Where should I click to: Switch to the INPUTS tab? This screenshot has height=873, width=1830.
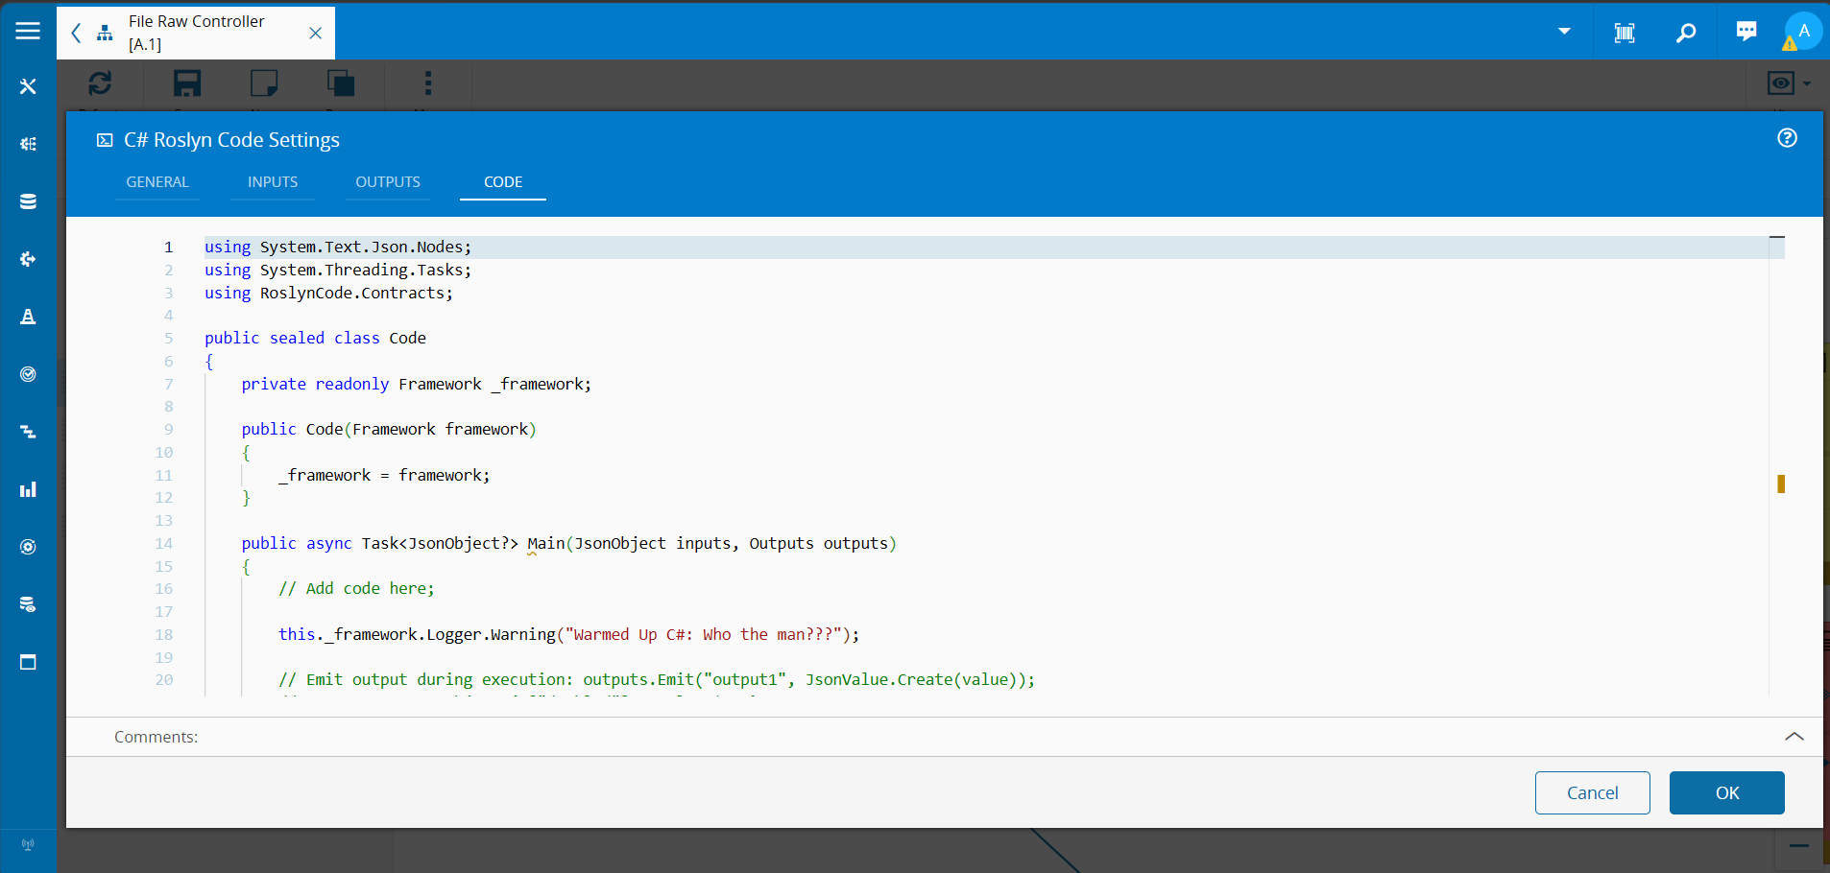point(273,182)
